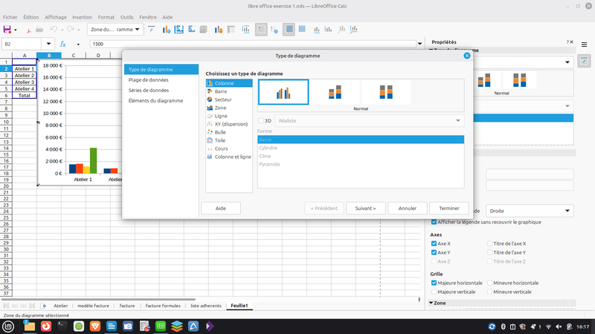This screenshot has height=334, width=595.
Task: Select the stacked column chart thumbnail
Action: point(335,92)
